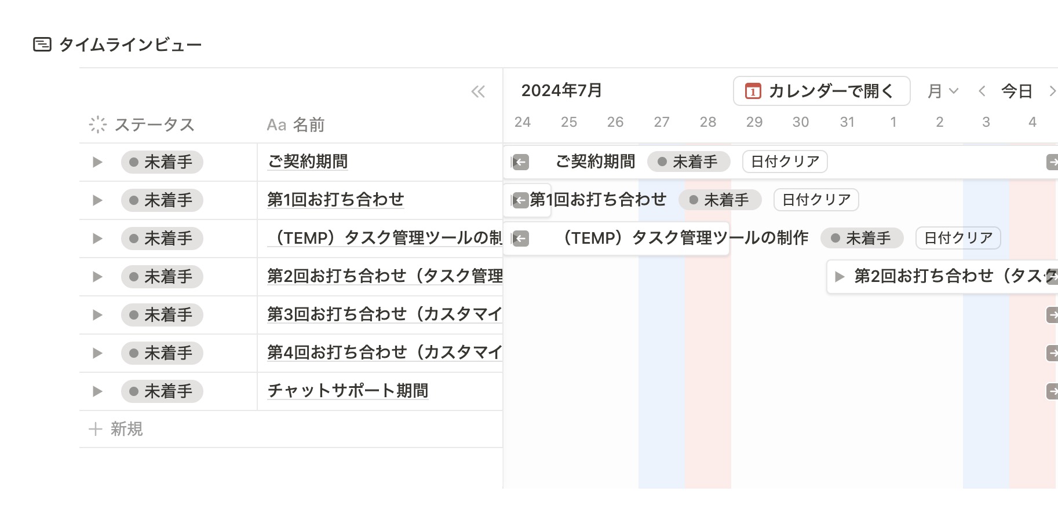Viewport: 1058px width, 506px height.
Task: Click the 未着手 status tag of TEMP table row
Action: point(162,239)
